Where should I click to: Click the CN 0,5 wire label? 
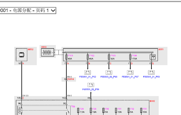click(25, 95)
